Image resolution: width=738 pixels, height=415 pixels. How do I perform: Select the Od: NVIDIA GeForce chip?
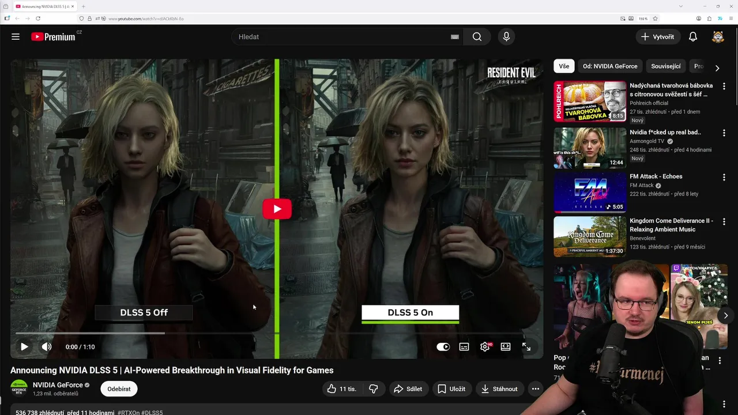coord(610,66)
